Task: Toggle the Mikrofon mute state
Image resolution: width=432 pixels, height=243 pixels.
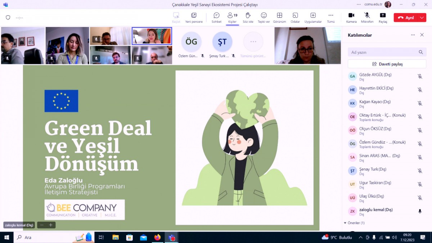Action: [367, 18]
